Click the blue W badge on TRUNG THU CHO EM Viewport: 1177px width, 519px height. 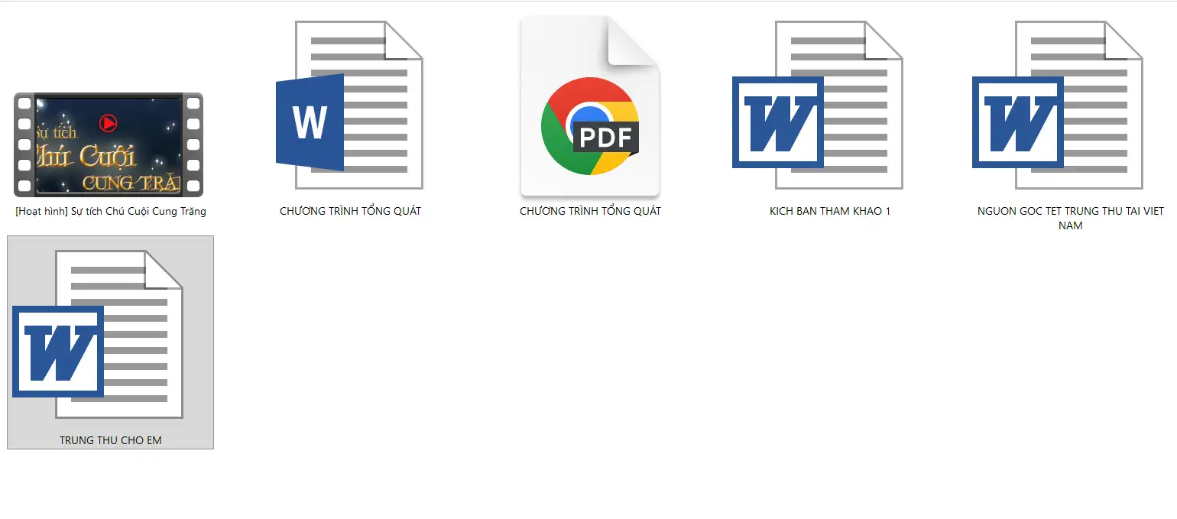tap(58, 352)
